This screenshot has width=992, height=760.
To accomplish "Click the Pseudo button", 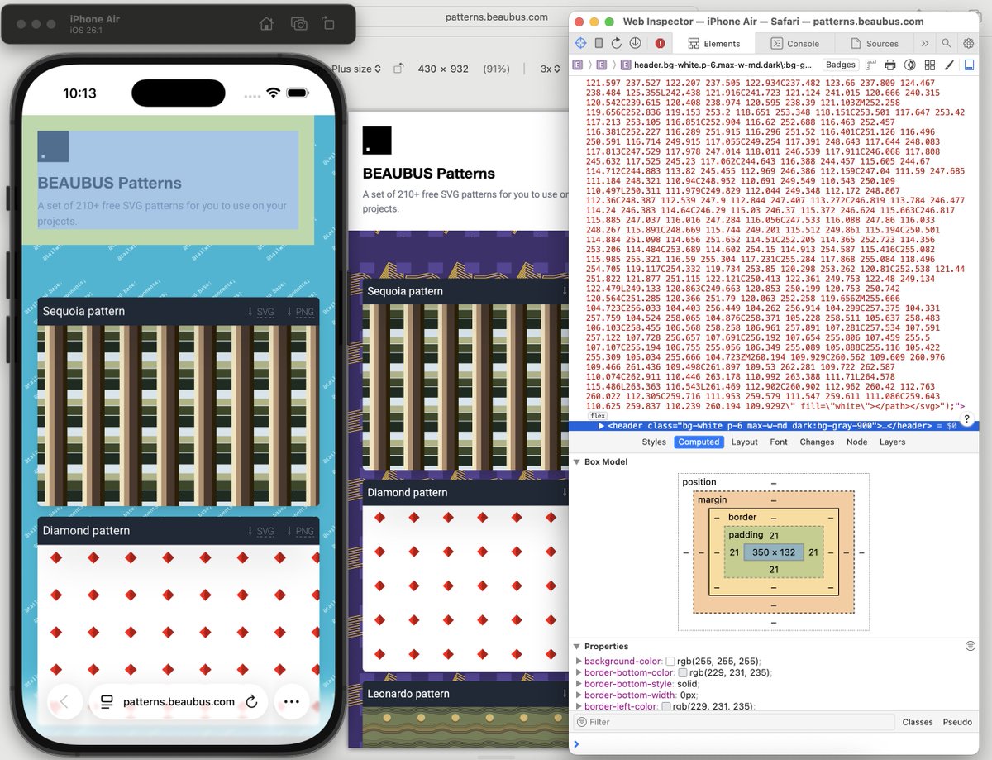I will (957, 722).
